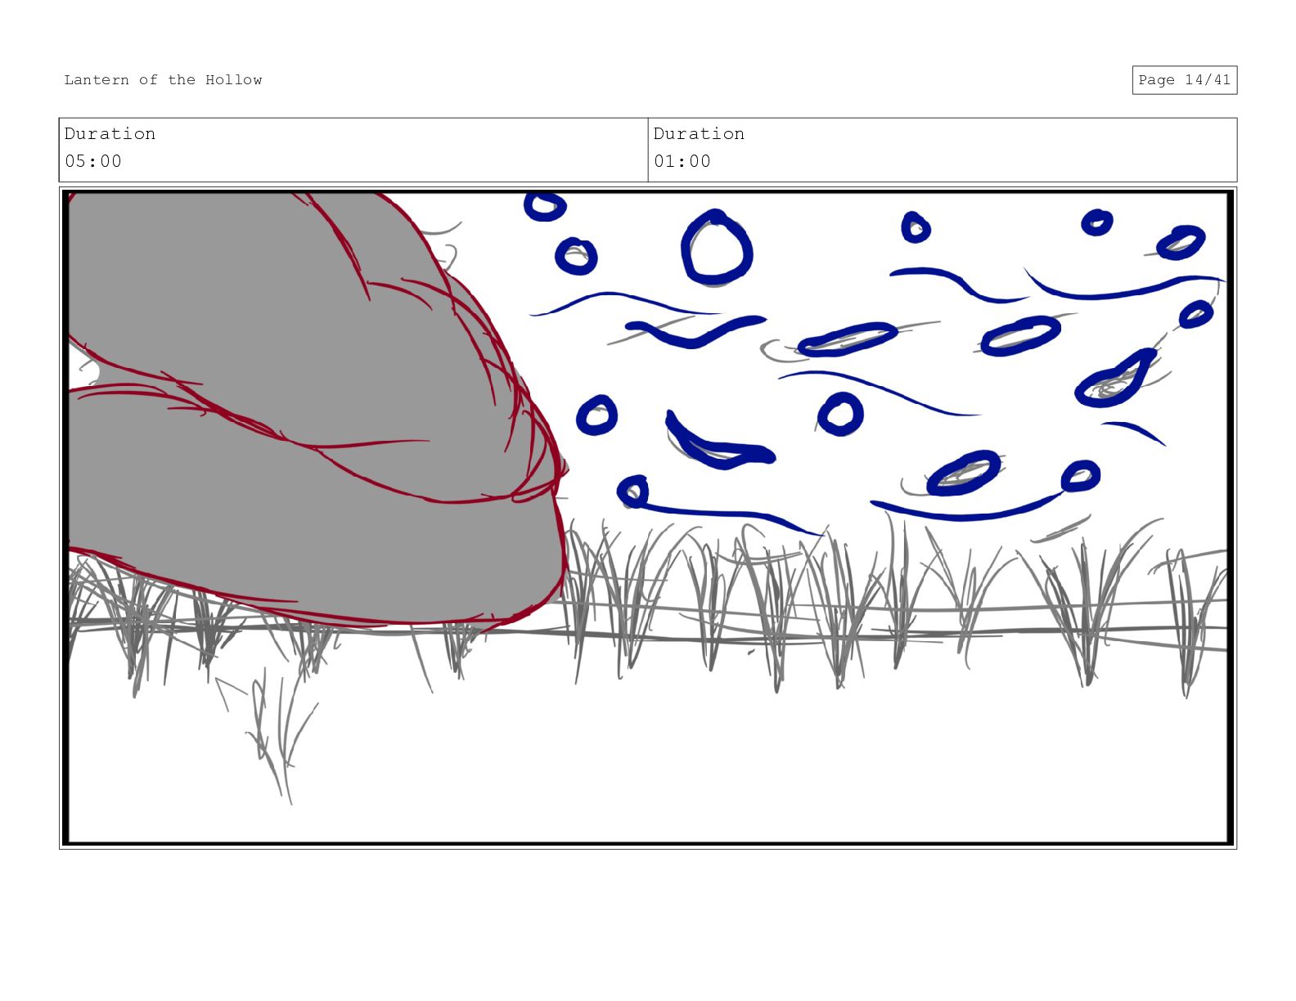The image size is (1296, 1001).
Task: Click the 'Page 14/41' page indicator
Action: point(1184,80)
